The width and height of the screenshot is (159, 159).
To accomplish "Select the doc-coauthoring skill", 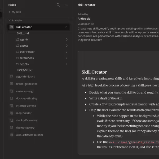I will tap(26, 99).
